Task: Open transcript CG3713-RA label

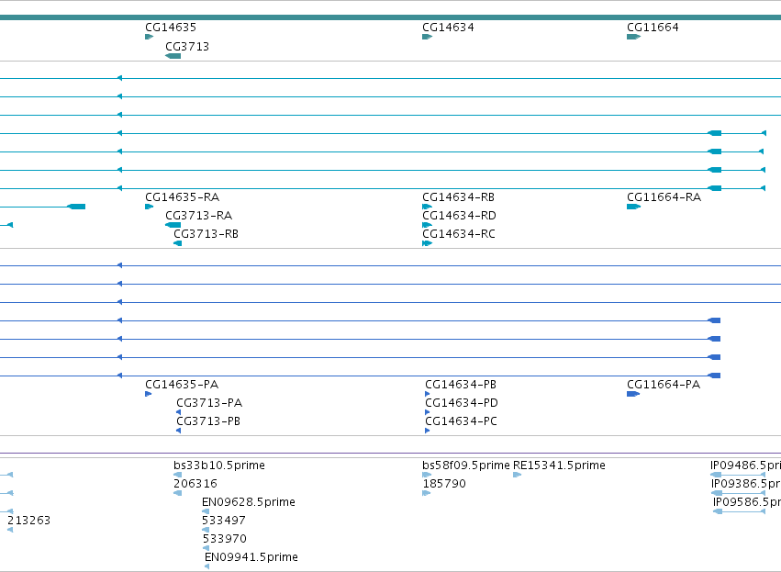Action: pos(198,216)
